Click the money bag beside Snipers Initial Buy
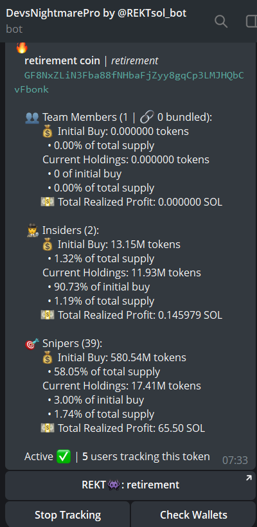Image resolution: width=257 pixels, height=527 pixels. (x=48, y=358)
